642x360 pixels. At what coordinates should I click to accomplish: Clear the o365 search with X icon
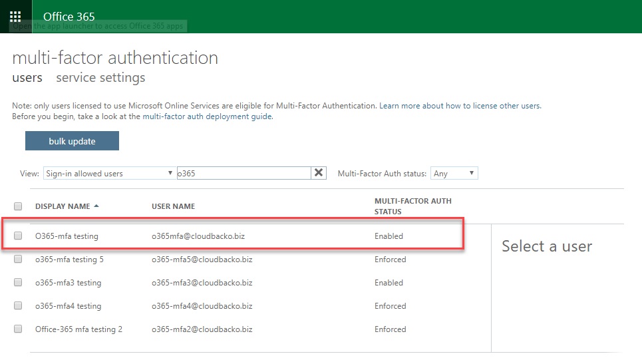pos(319,173)
